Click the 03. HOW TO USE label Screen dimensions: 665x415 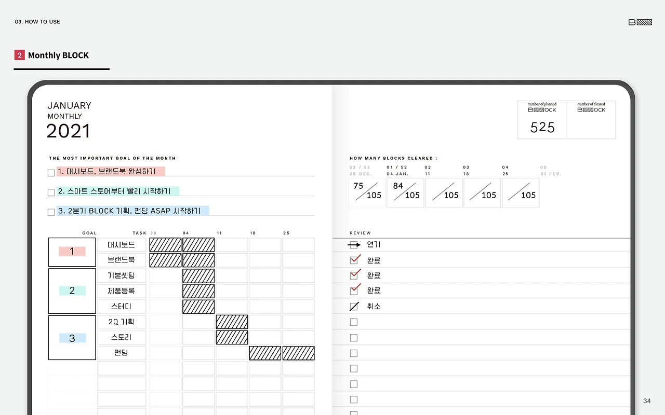coord(37,22)
